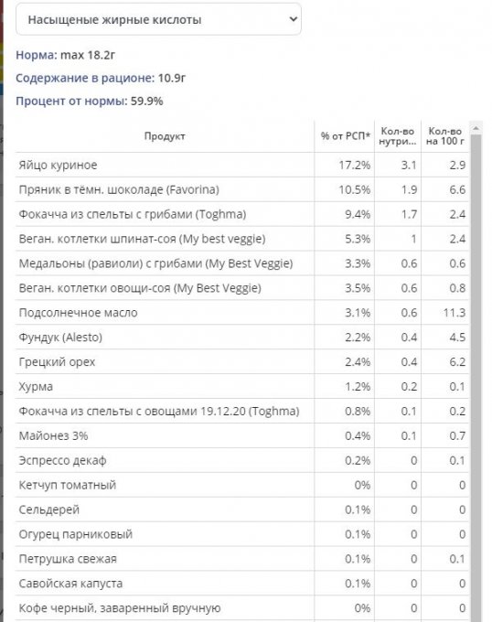Click the Кол-во нутри... column header
Image resolution: width=492 pixels, height=622 pixels.
click(398, 136)
